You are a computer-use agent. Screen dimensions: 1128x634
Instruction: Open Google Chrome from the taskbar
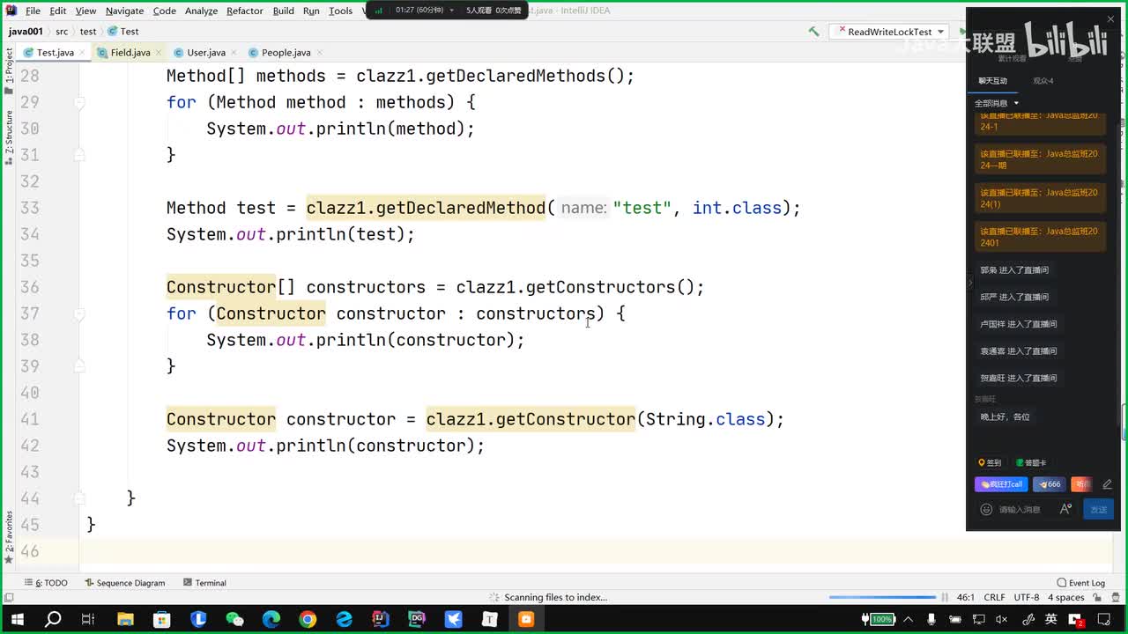coord(308,619)
